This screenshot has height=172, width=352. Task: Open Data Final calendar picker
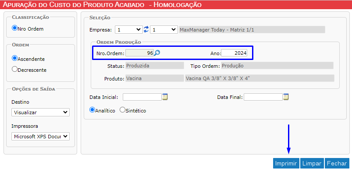(x=286, y=97)
